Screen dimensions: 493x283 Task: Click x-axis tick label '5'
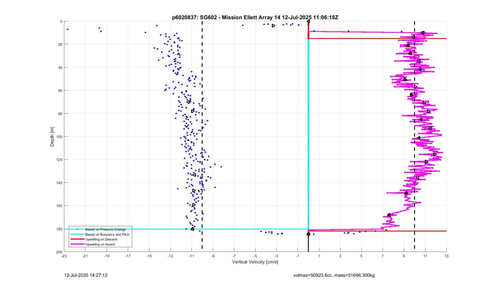(362, 256)
